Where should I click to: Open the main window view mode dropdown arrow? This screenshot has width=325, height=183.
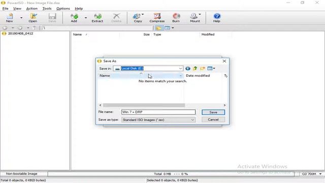pos(173,28)
